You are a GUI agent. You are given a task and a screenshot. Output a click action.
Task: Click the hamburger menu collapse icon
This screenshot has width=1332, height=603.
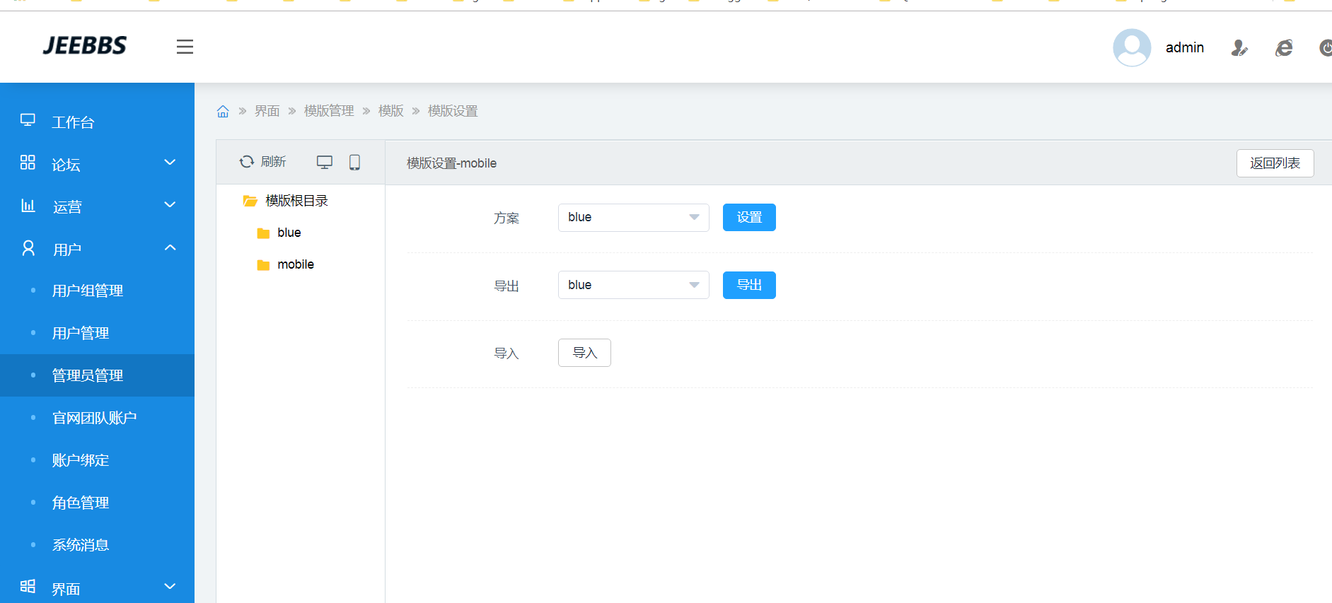point(185,47)
